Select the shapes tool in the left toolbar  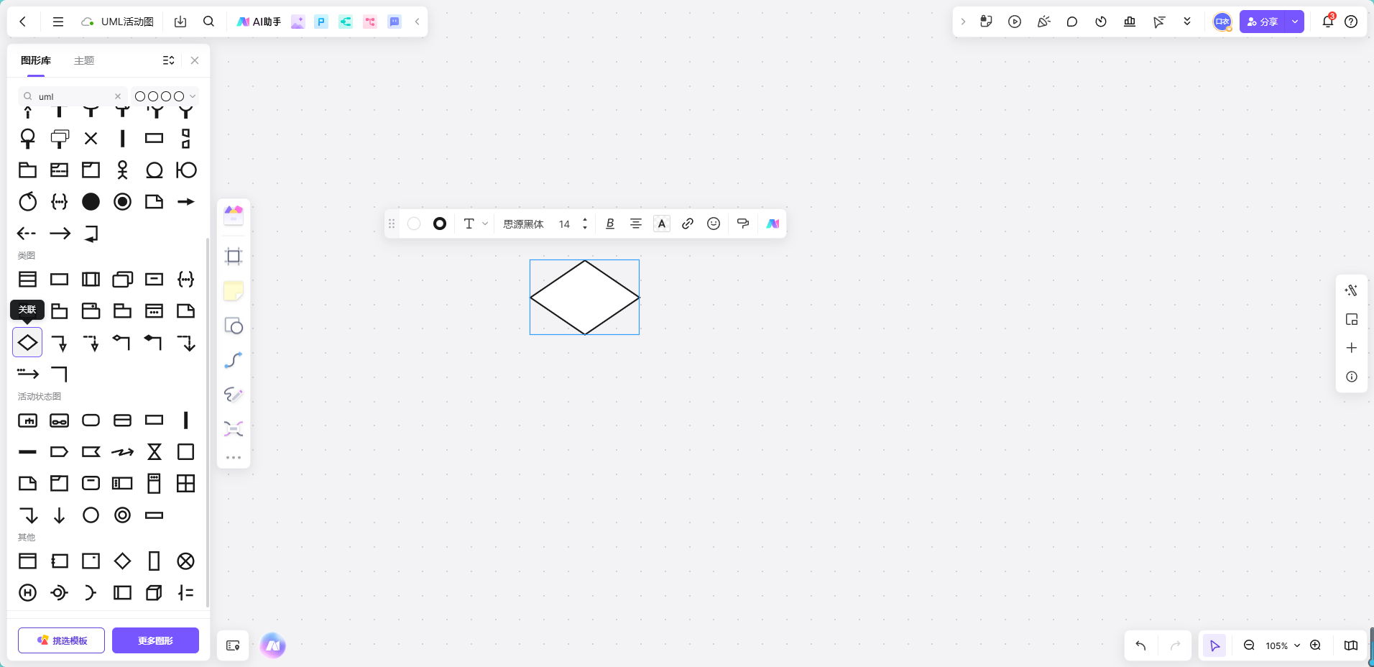coord(234,326)
